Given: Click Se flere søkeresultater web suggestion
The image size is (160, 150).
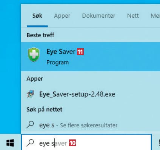Looking at the screenshot, I should point(89,125).
